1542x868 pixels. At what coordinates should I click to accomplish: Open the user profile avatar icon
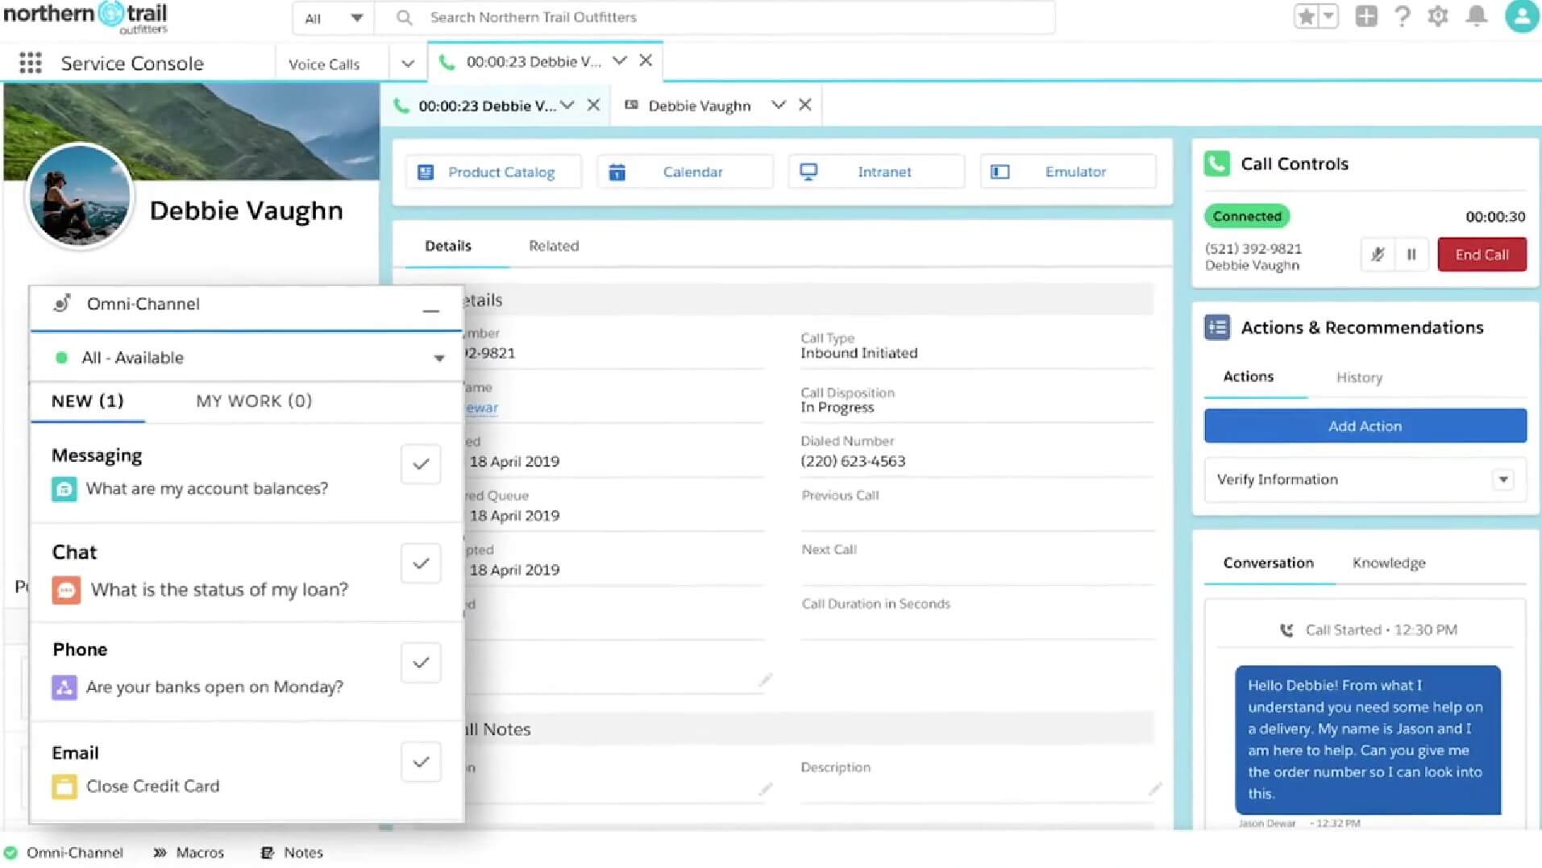pos(1522,16)
